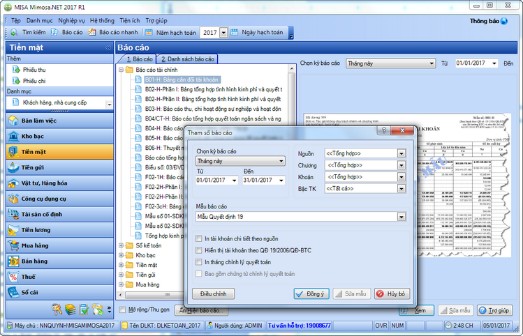Click the Điều chỉnh button
The image size is (523, 336).
click(x=213, y=293)
